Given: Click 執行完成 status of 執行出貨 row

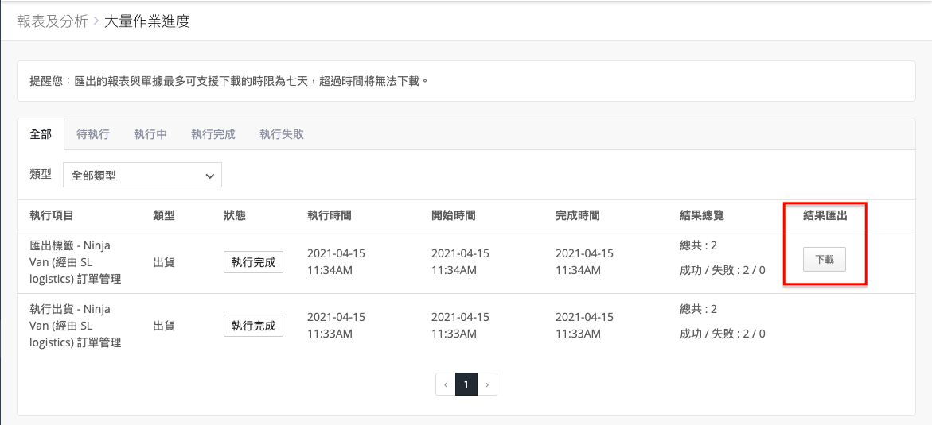Looking at the screenshot, I should 253,325.
